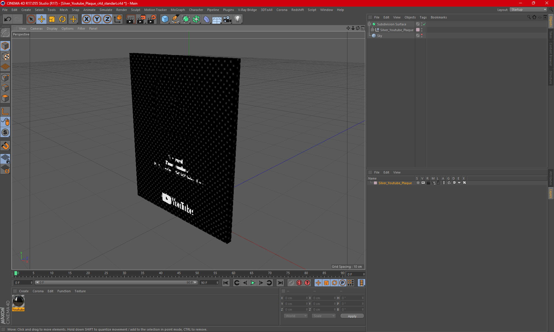Toggle X axis lock
Screen dimensions: 554x332
tap(86, 19)
